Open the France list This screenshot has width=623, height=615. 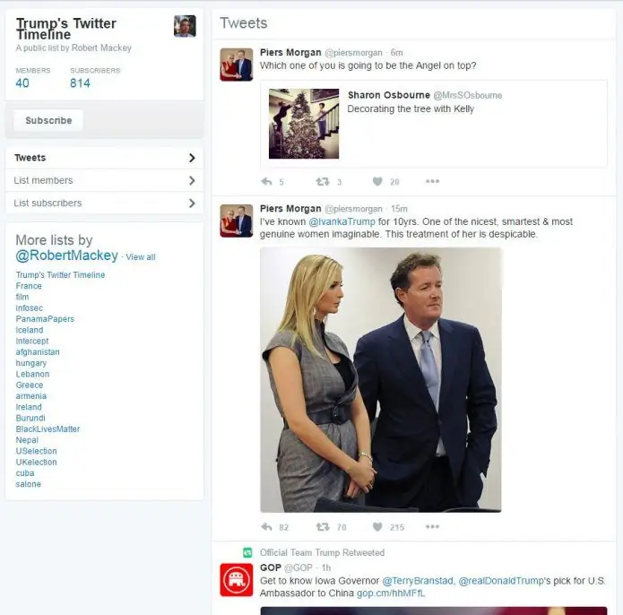click(29, 286)
